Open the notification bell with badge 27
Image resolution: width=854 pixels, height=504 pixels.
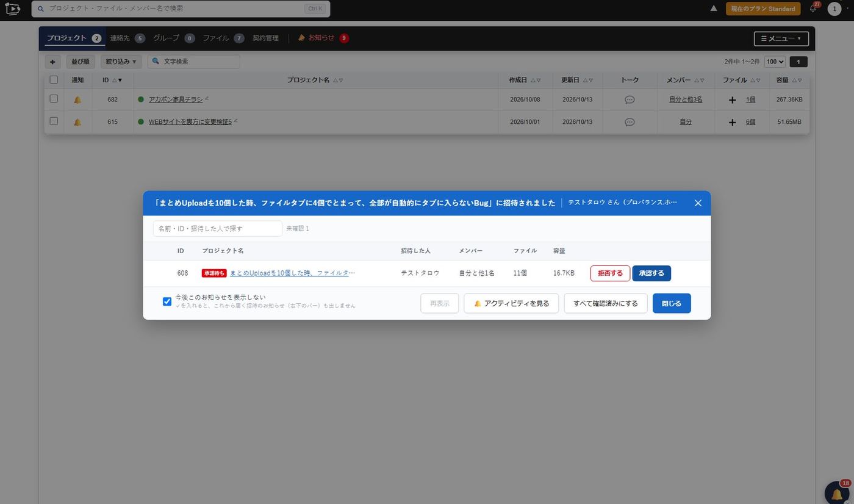pyautogui.click(x=813, y=9)
